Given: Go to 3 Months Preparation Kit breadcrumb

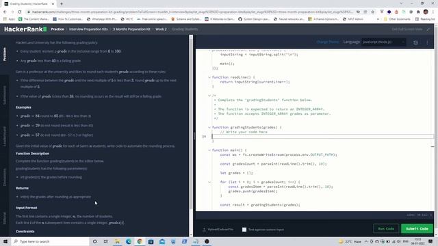Looking at the screenshot, I should point(131,29).
